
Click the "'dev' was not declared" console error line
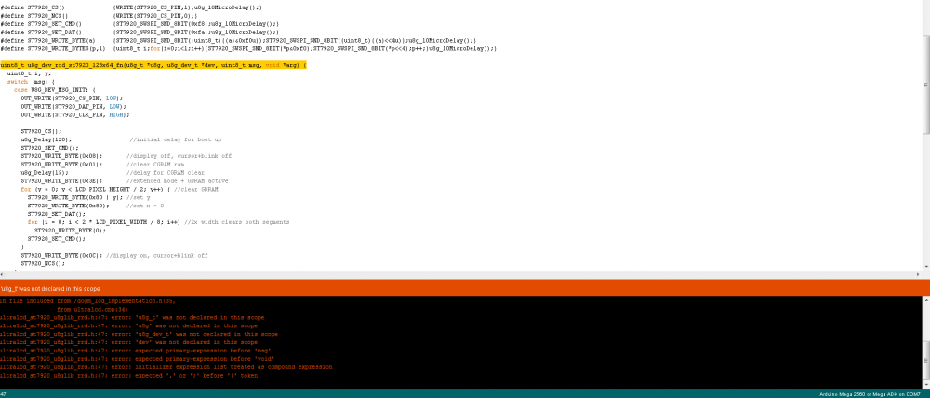(128, 342)
